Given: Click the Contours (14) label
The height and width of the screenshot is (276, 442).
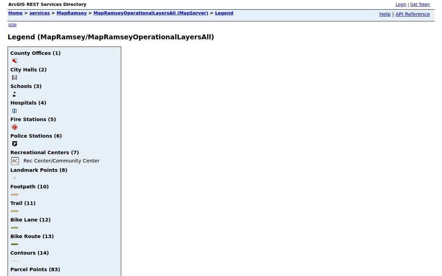Looking at the screenshot, I should click(x=30, y=253).
